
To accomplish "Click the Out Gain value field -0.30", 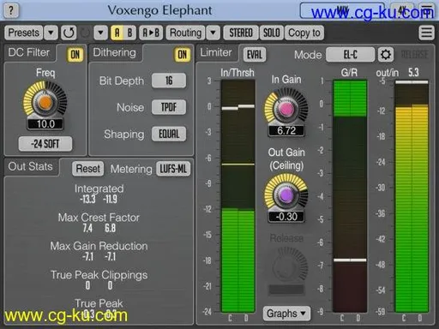I will 286,217.
